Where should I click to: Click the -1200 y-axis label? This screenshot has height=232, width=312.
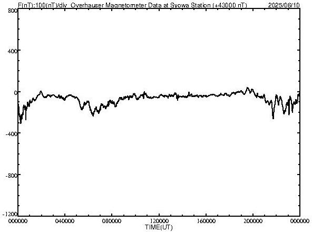(x=10, y=214)
